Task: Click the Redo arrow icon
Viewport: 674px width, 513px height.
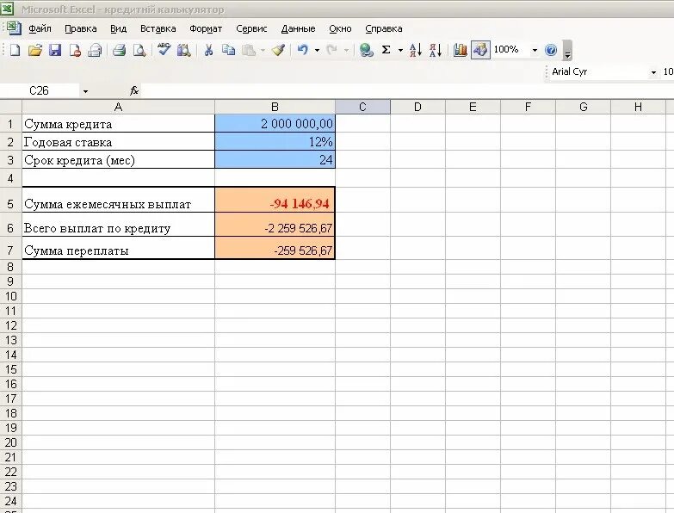Action: coord(332,50)
